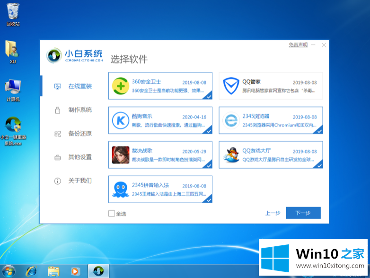Click the QQ游戏大厅 title text
The width and height of the screenshot is (370, 278).
[x=256, y=151]
